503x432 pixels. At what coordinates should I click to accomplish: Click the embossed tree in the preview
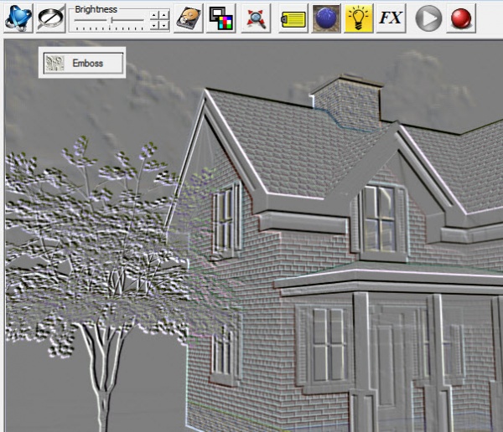92,251
